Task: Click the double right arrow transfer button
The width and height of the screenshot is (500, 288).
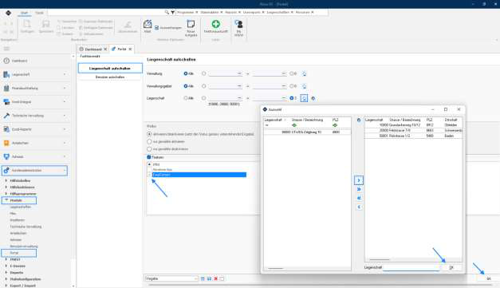Action: point(359,189)
